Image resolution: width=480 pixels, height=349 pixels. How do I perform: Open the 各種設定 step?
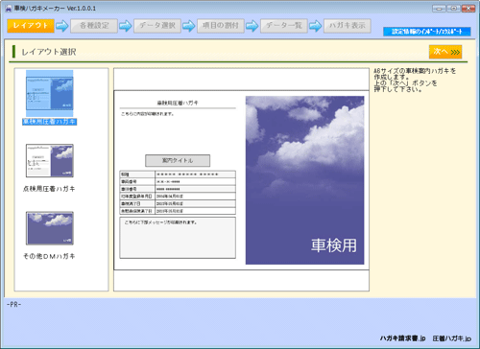coord(94,26)
